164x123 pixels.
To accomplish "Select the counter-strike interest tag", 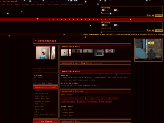I will pos(67,98).
